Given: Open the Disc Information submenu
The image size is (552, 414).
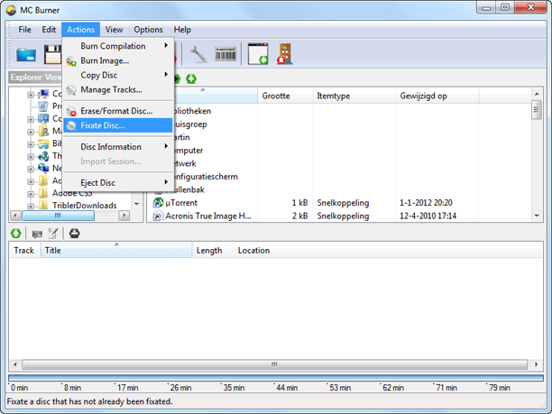Looking at the screenshot, I should pyautogui.click(x=118, y=147).
